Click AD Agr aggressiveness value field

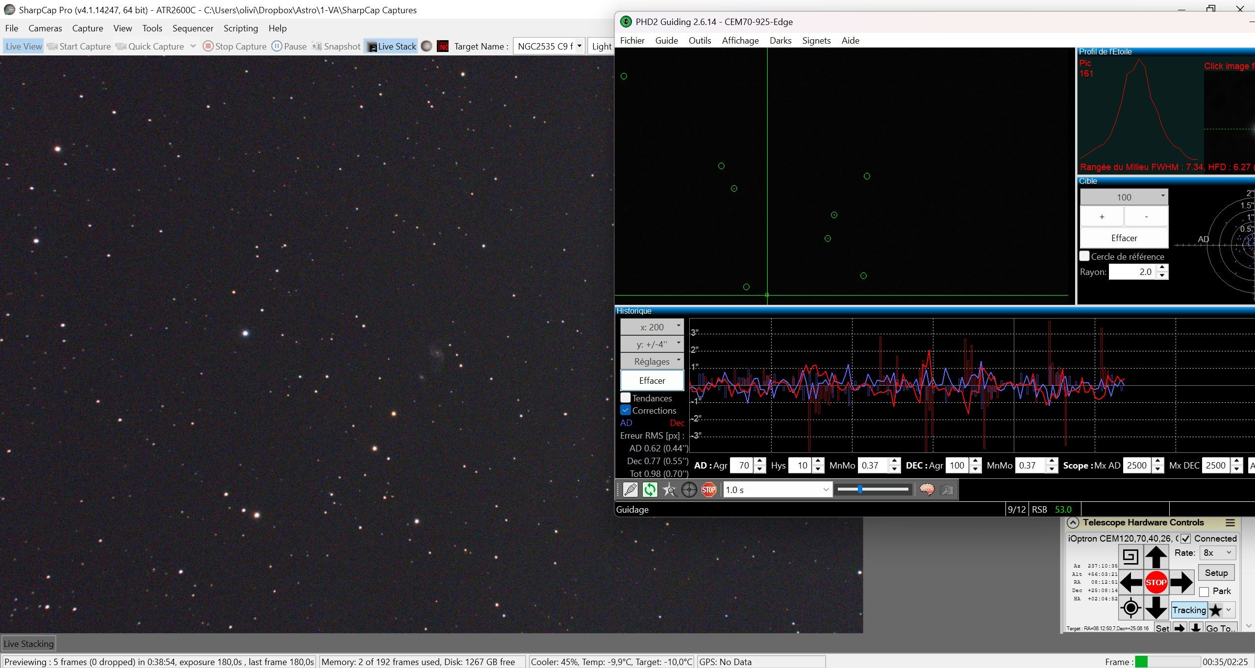pos(742,465)
